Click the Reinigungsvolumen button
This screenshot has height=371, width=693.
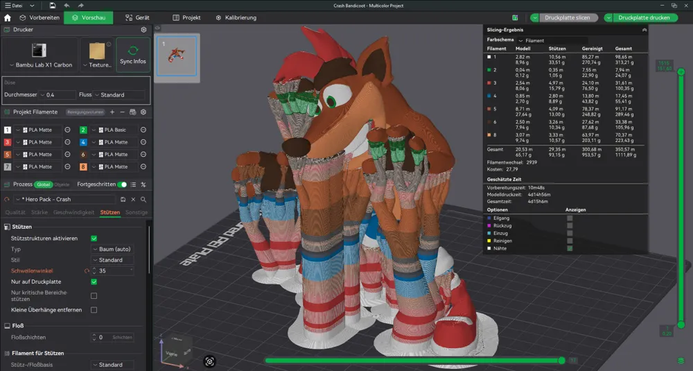[x=85, y=112]
